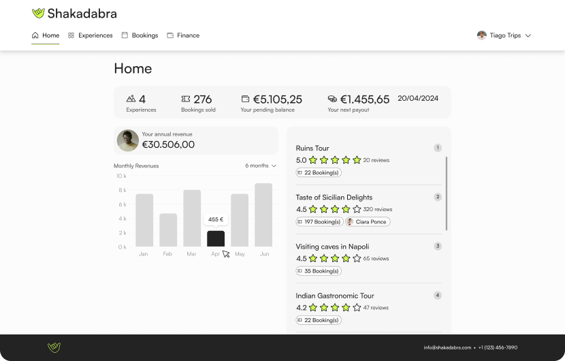
Task: Select the April revenue bar
Action: (216, 238)
